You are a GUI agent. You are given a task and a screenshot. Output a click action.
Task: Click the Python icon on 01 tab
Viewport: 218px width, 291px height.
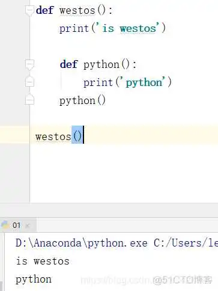5,225
